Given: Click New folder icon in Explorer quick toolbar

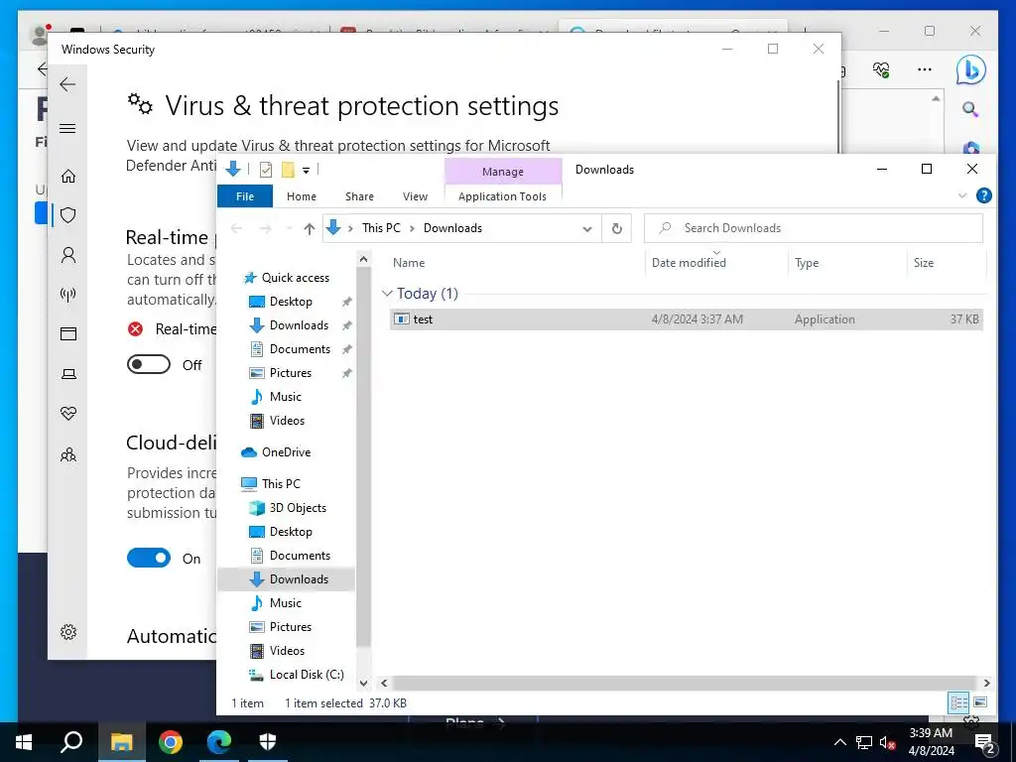Looking at the screenshot, I should pos(289,170).
